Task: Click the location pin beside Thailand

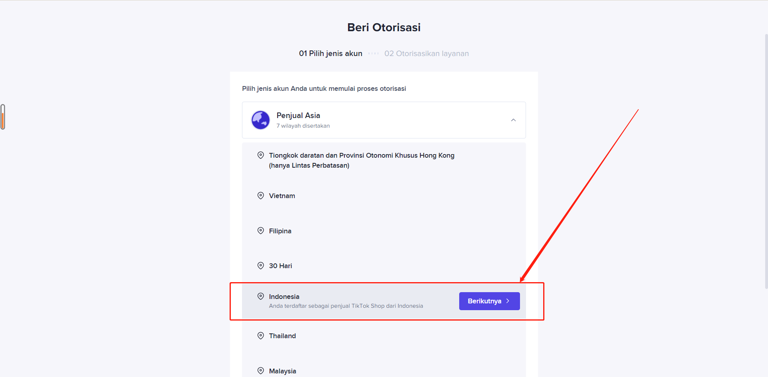Action: click(261, 336)
